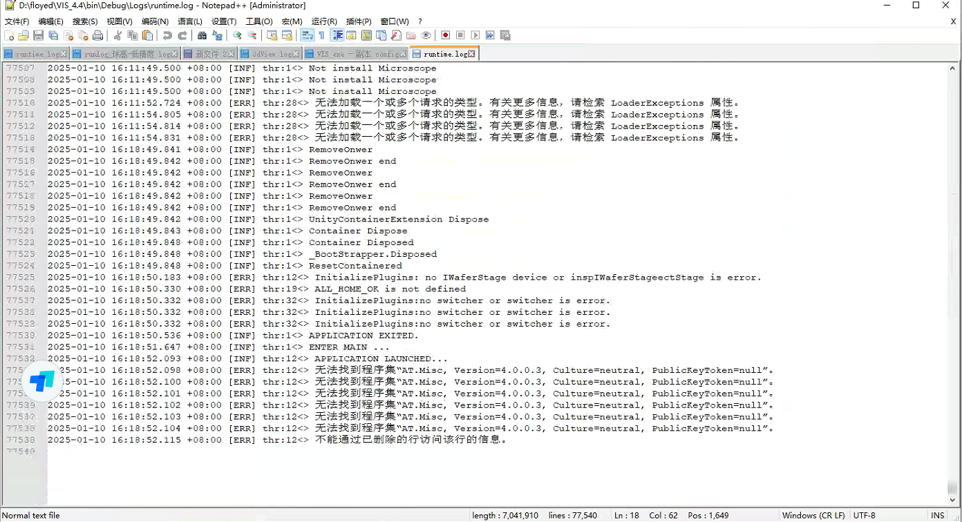Viewport: 962px width, 522px height.
Task: Close the 3dView.log tab
Action: coord(296,54)
